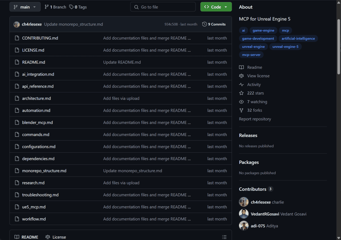
Task: Expand the green Code button dropdown arrow
Action: click(x=226, y=7)
